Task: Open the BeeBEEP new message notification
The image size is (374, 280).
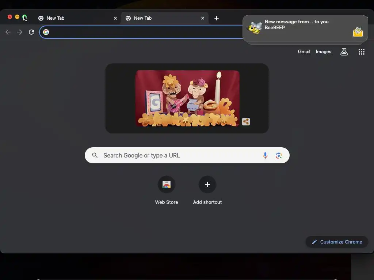Action: point(305,28)
